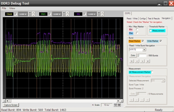This screenshot has height=112, width=174.
Task: Uncheck the Read Marker checkbox
Action: pyautogui.click(x=143, y=41)
